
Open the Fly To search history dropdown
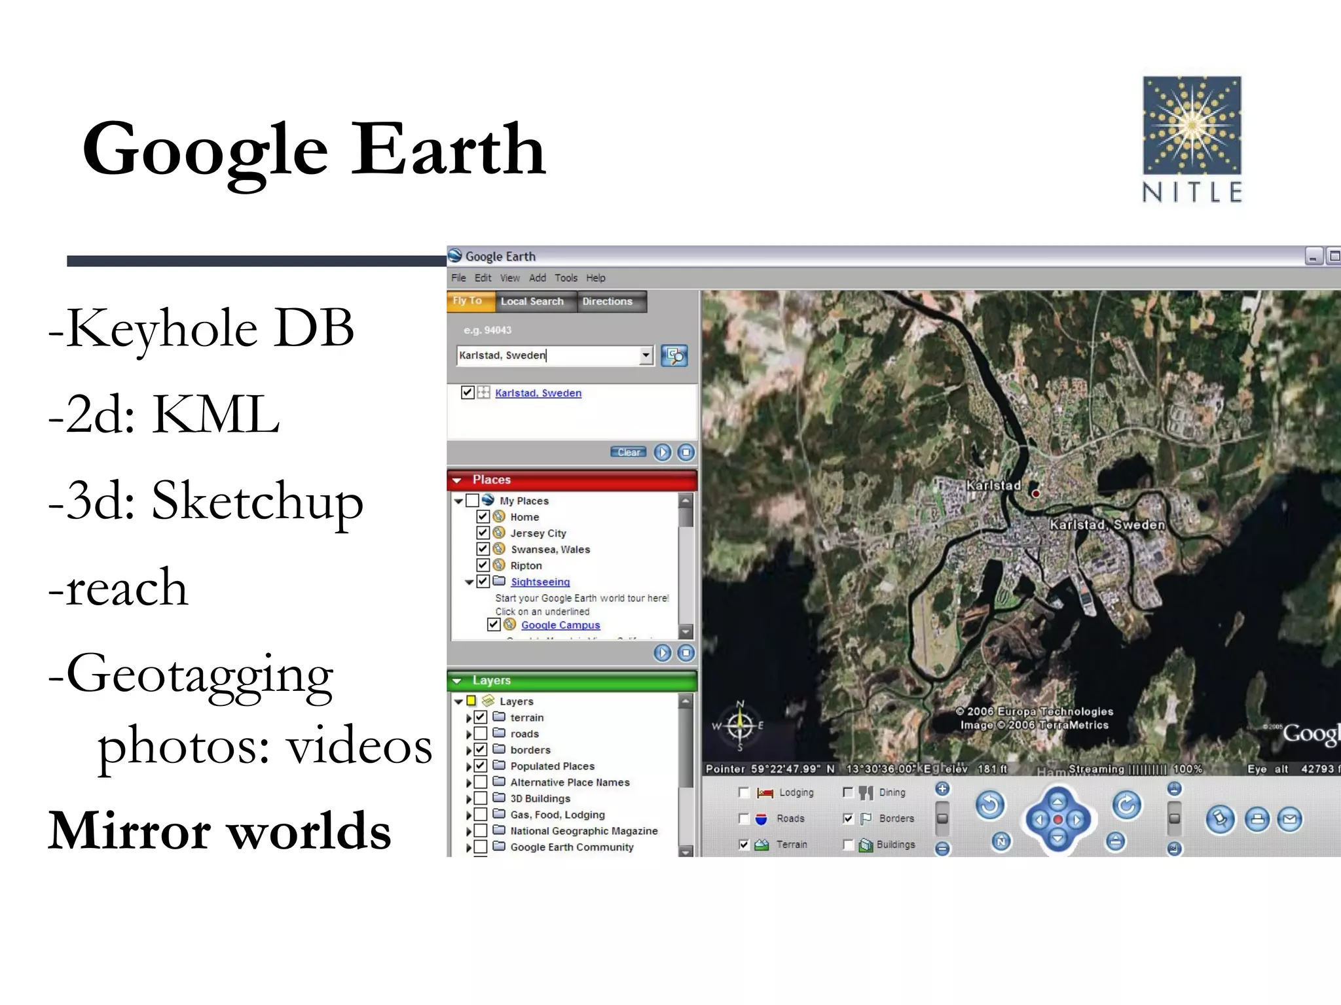coord(646,355)
